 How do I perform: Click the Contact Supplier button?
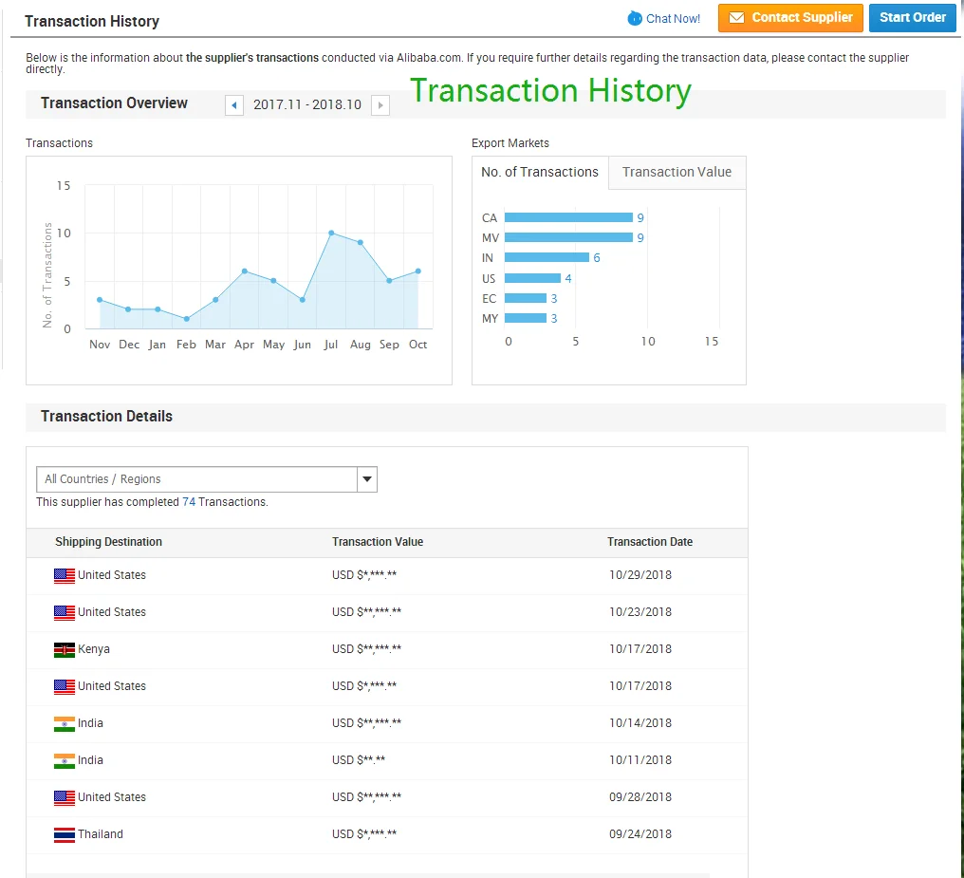pyautogui.click(x=790, y=18)
